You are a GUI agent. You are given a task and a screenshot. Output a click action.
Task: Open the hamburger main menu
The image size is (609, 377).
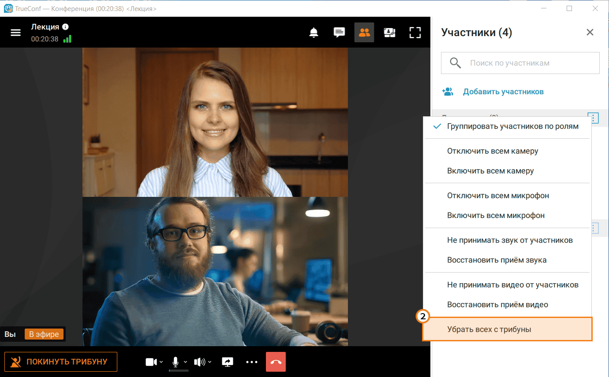point(16,33)
